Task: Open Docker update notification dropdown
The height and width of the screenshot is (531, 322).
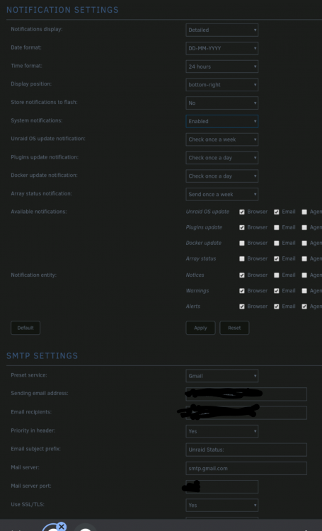Action: tap(222, 176)
